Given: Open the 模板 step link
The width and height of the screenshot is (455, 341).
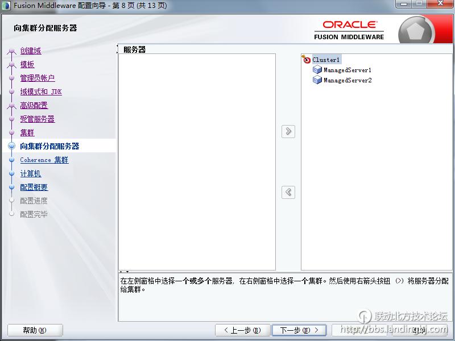Looking at the screenshot, I should (x=27, y=64).
